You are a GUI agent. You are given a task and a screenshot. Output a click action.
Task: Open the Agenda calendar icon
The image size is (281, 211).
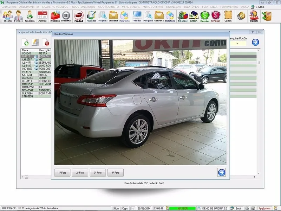click(42, 16)
